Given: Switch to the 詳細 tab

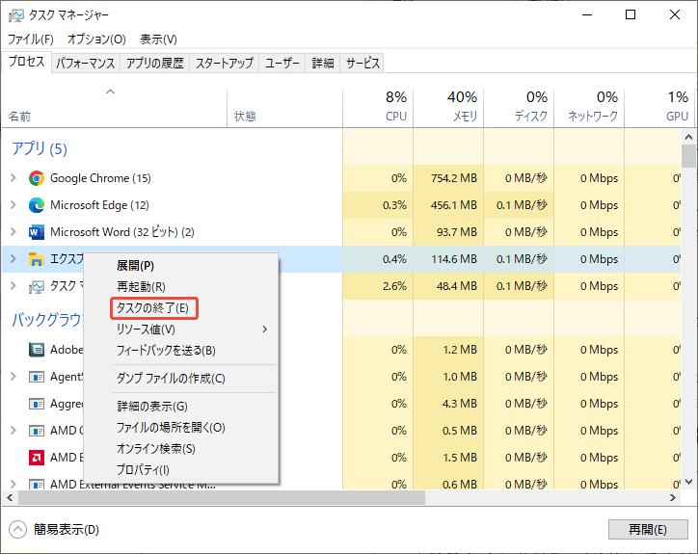Looking at the screenshot, I should pos(323,64).
